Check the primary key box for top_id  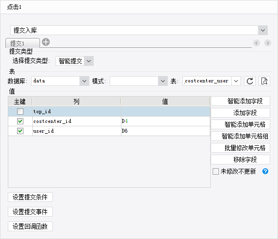point(20,112)
